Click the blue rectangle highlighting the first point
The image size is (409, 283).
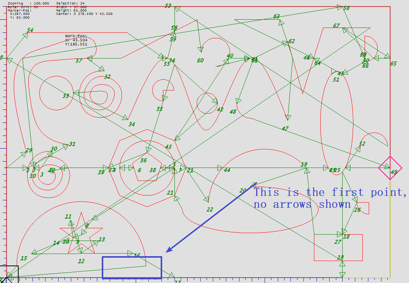[x=132, y=257]
